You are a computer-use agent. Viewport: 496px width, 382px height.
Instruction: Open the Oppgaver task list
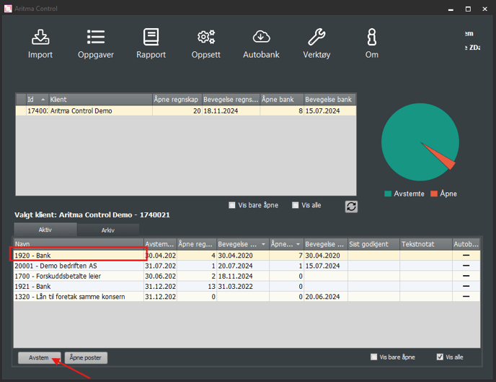click(96, 43)
